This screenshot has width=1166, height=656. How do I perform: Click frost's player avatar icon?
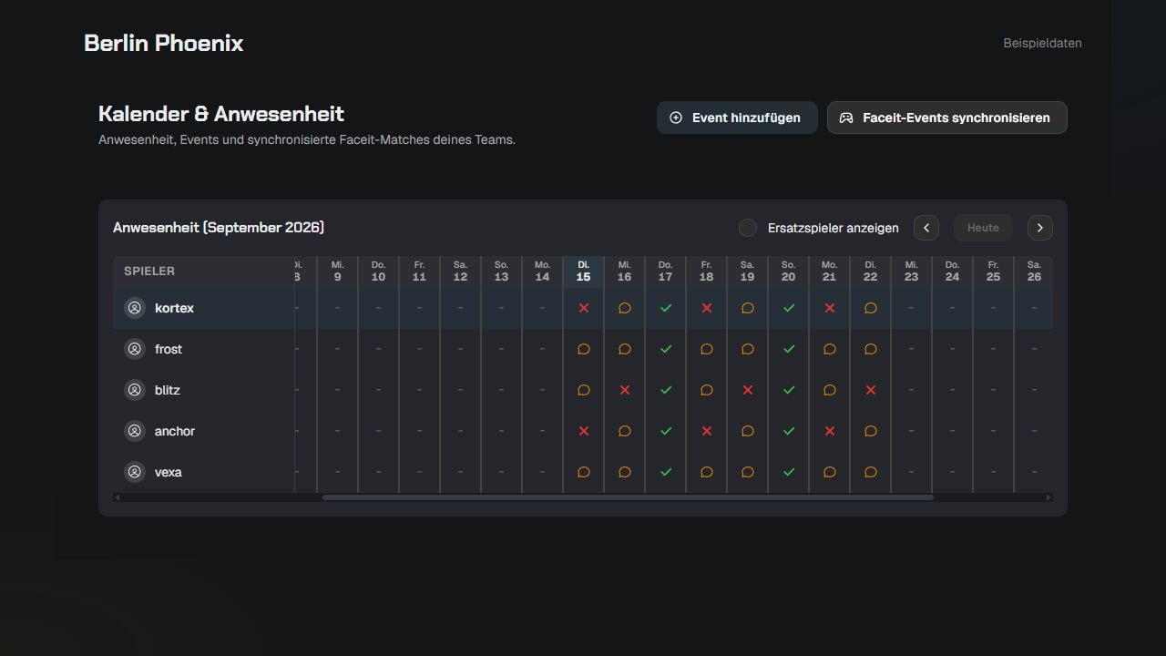[x=135, y=349]
